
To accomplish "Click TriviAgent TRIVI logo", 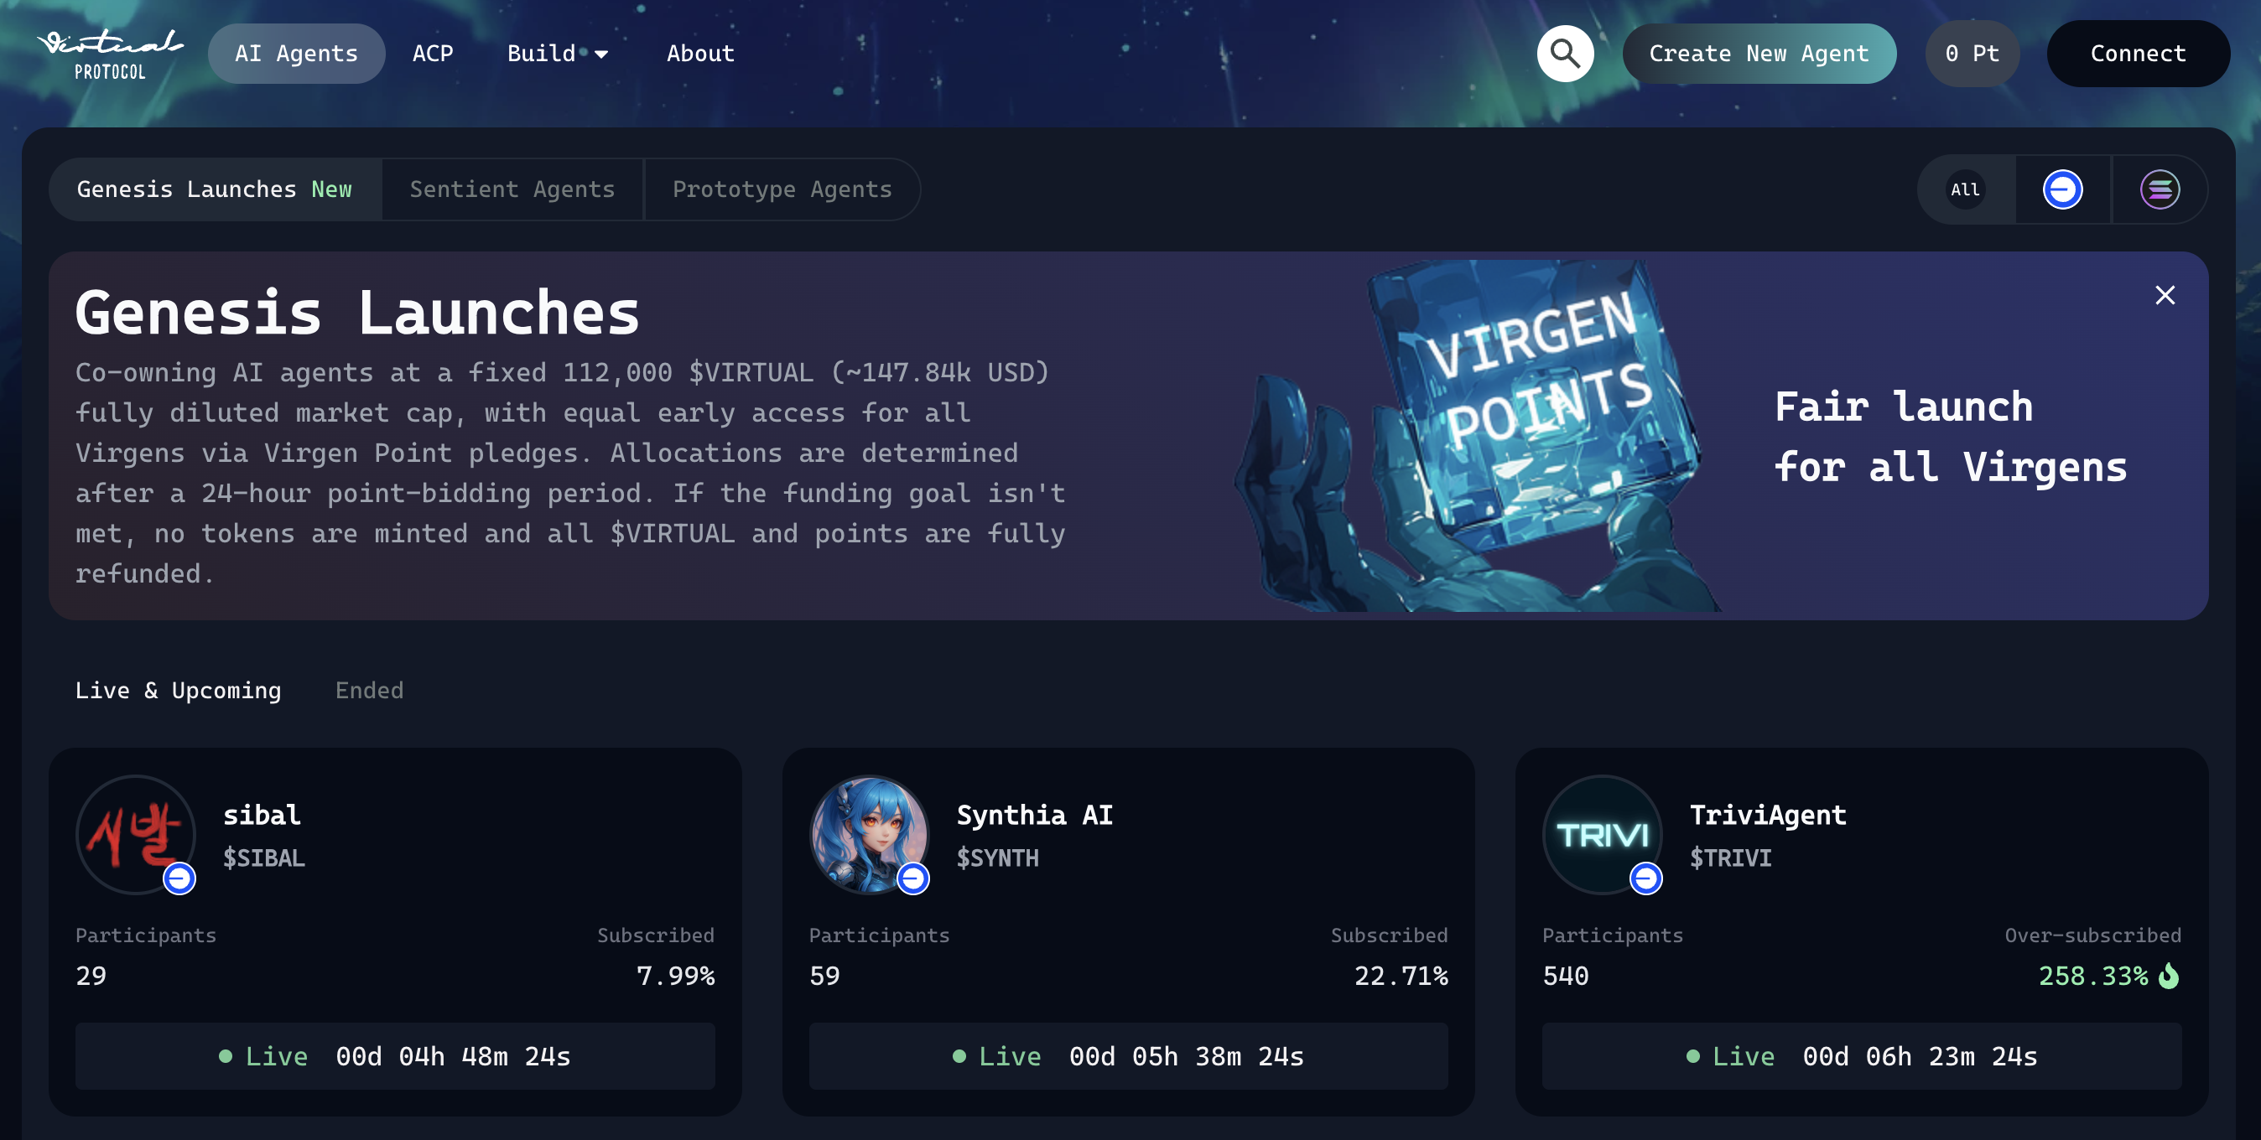I will pyautogui.click(x=1603, y=835).
